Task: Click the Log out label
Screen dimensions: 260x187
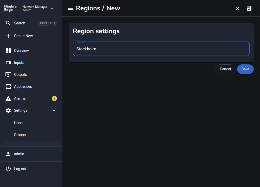Action: point(20,169)
